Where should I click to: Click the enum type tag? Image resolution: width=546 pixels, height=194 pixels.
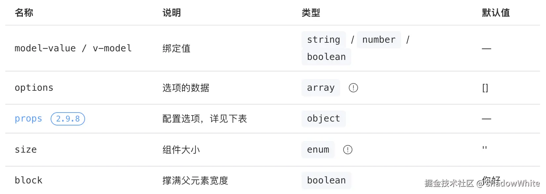click(318, 150)
